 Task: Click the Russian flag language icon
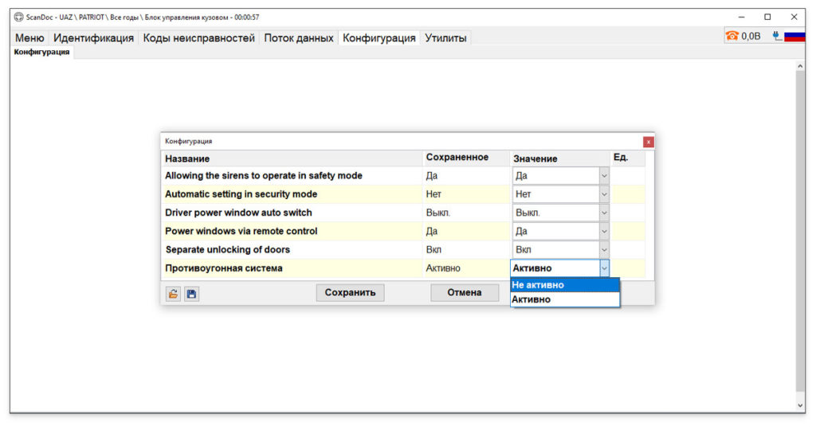click(794, 36)
